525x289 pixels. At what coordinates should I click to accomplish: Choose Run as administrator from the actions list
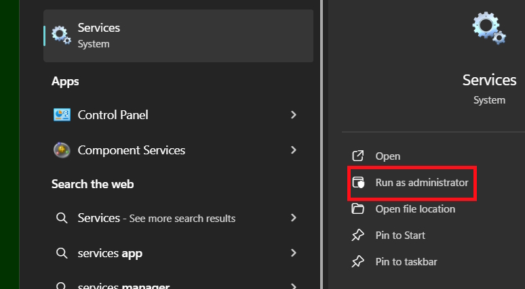421,183
